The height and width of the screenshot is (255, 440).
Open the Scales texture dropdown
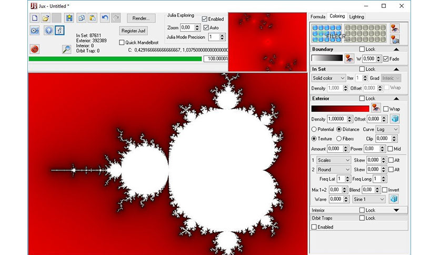click(333, 160)
